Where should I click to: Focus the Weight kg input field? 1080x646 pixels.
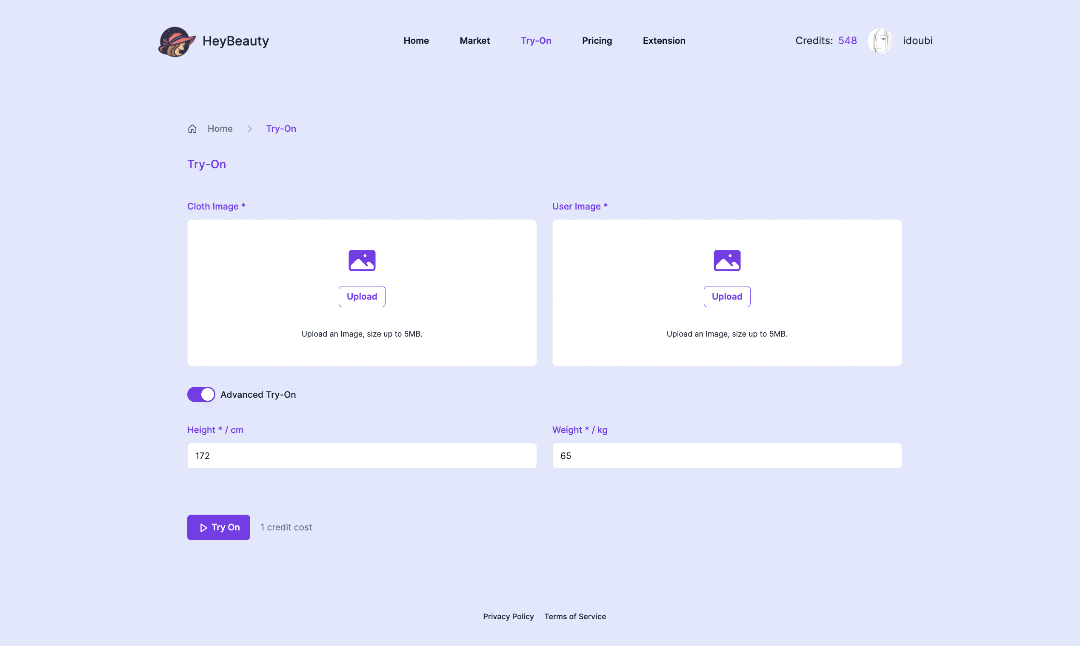pos(726,456)
